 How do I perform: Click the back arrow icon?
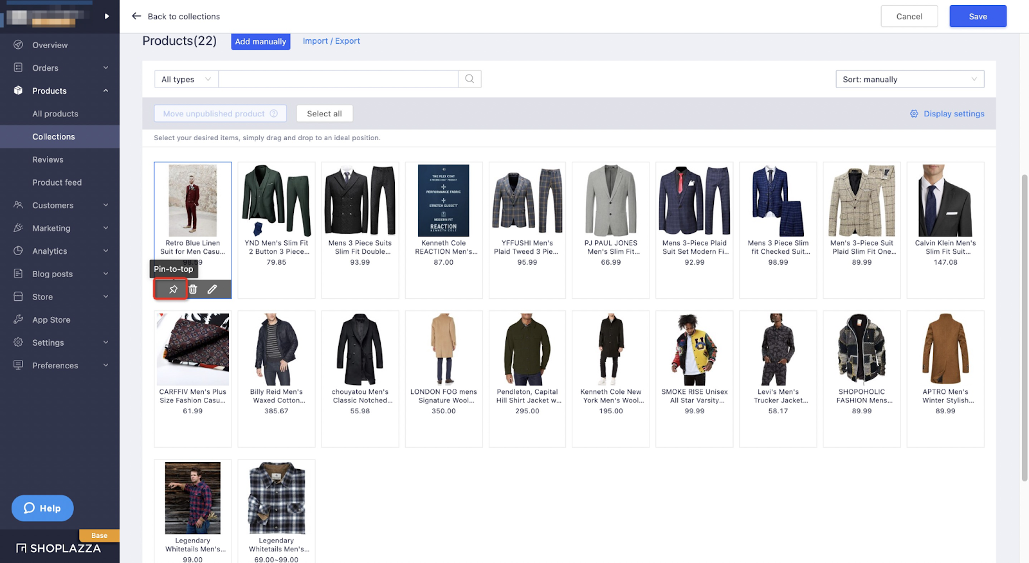click(x=136, y=16)
